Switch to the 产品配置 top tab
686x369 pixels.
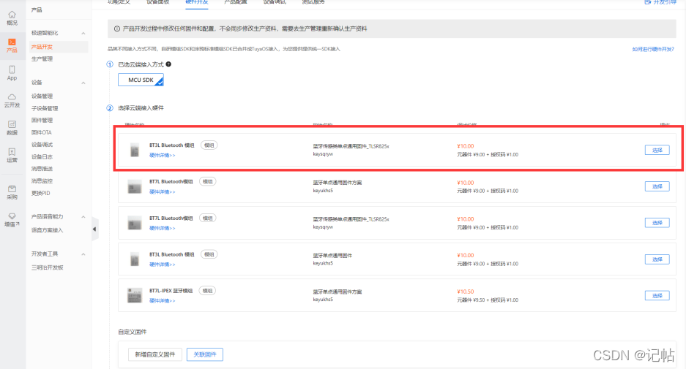pyautogui.click(x=236, y=2)
